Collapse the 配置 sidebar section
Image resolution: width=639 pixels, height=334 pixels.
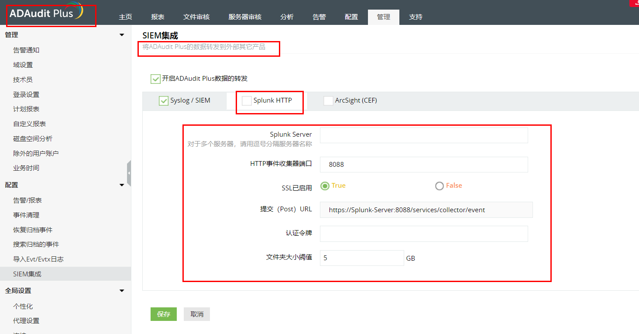click(x=122, y=185)
